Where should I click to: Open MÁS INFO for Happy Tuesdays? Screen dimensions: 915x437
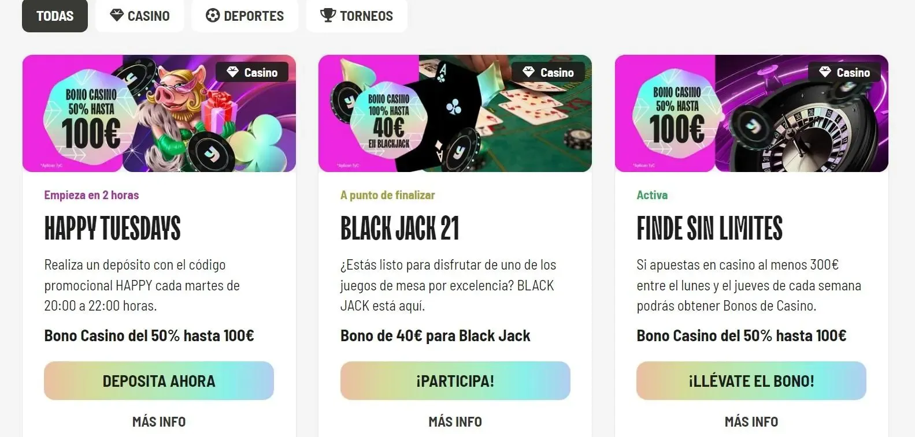coord(159,422)
